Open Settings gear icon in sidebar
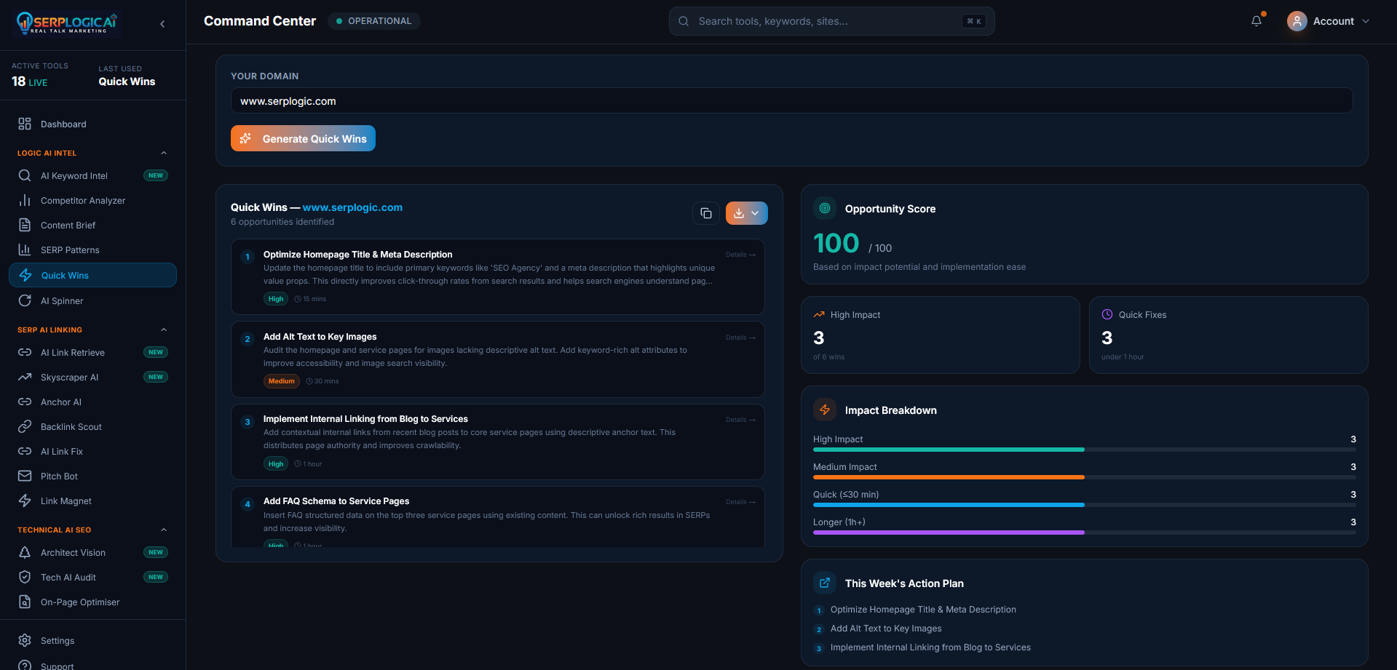This screenshot has width=1397, height=670. 25,640
